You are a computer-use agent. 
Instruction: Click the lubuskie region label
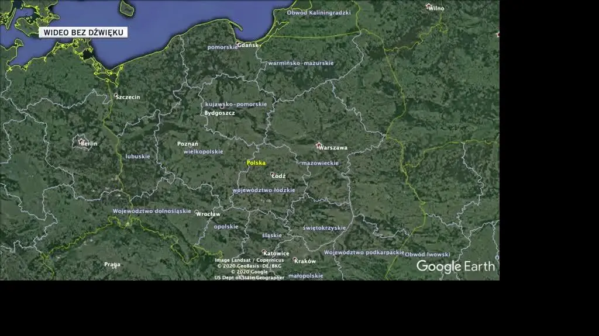coord(138,157)
